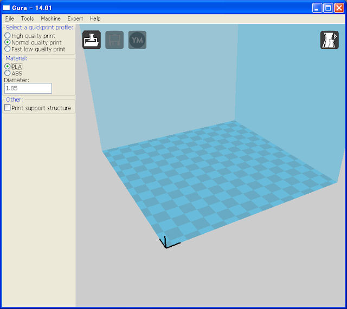Close the Cura window
This screenshot has width=347, height=309.
coord(339,8)
